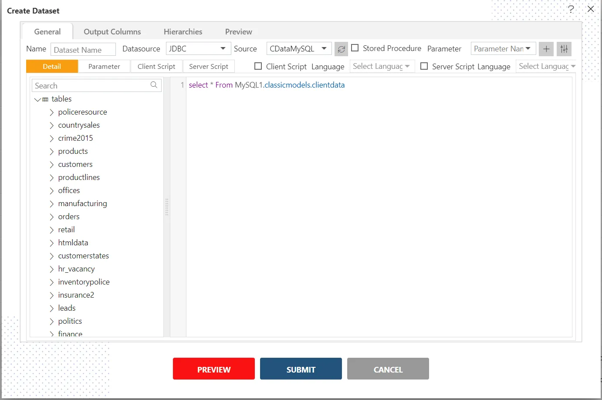
Task: Expand the htmldata table node
Action: 52,243
